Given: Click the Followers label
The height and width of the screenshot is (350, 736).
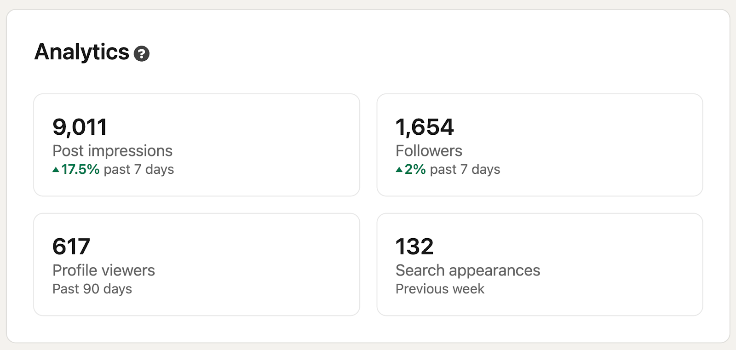Looking at the screenshot, I should click(429, 151).
